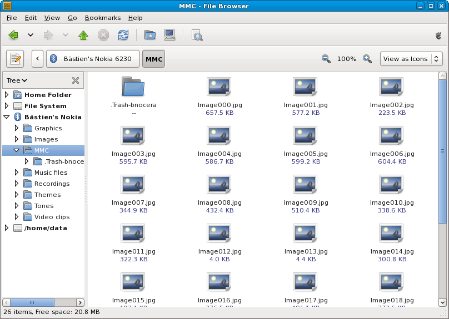Select the MMC path button
The width and height of the screenshot is (449, 319).
(154, 59)
